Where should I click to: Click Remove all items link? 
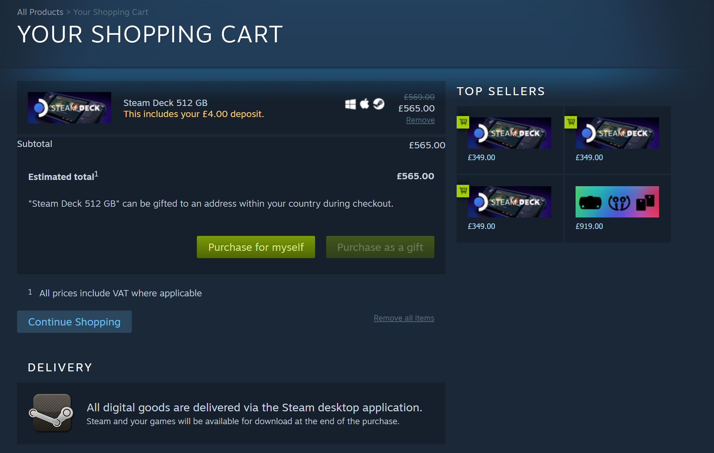[x=404, y=318]
